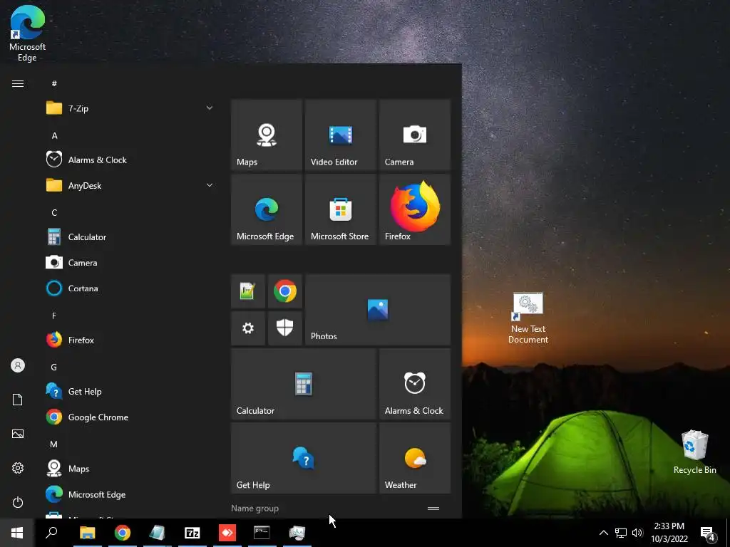The height and width of the screenshot is (547, 730).
Task: Open 7-Zip from the taskbar
Action: pos(192,533)
